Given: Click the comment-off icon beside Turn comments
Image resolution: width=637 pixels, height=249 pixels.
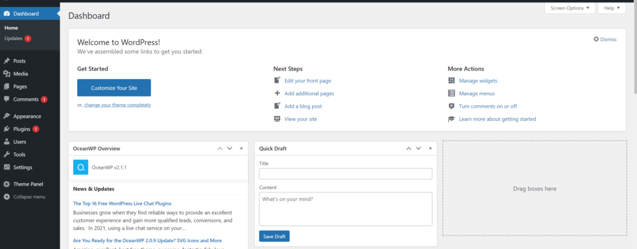Looking at the screenshot, I should click(452, 106).
